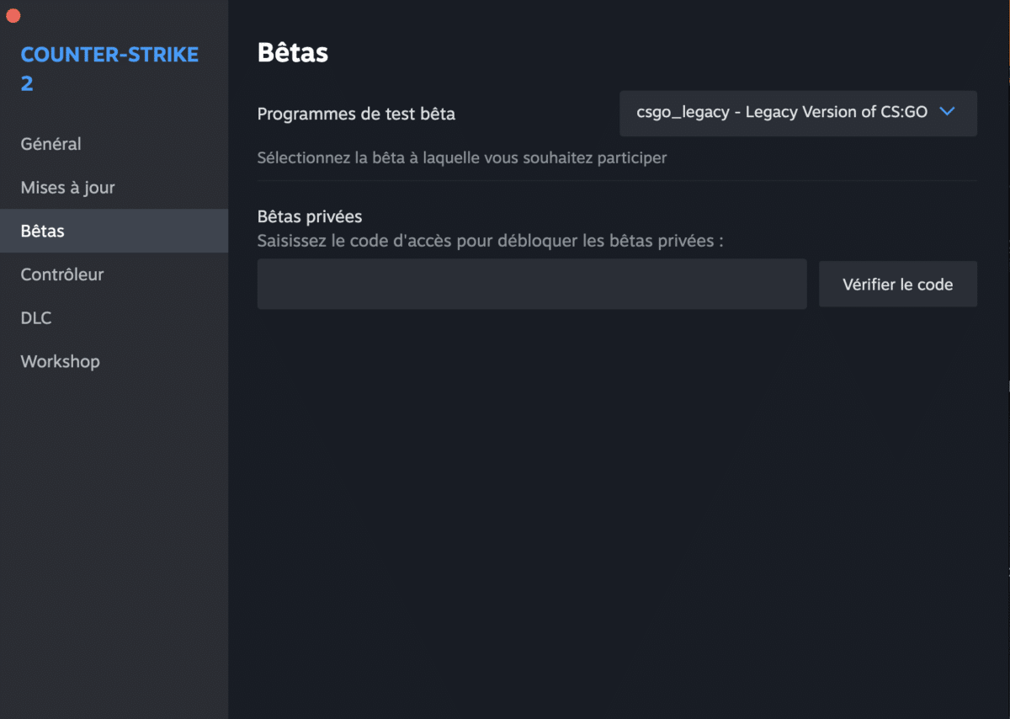Click the Bêtas page heading
The image size is (1010, 719).
pyautogui.click(x=293, y=53)
